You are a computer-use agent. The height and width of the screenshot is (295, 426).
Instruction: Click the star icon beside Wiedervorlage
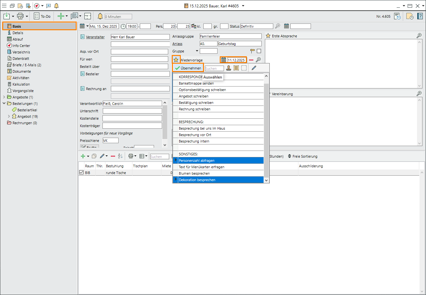176,60
